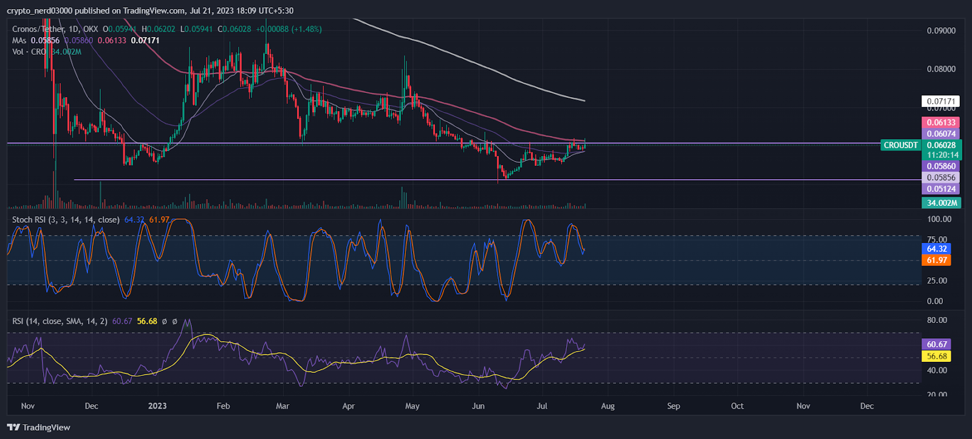Click the 0.08000 price scale label
The image size is (972, 439).
point(941,69)
